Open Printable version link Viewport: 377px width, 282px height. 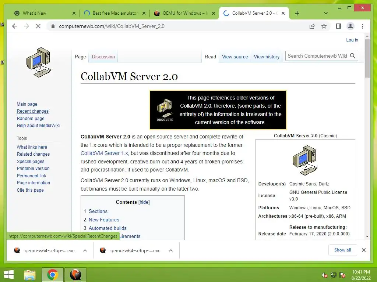(33, 168)
